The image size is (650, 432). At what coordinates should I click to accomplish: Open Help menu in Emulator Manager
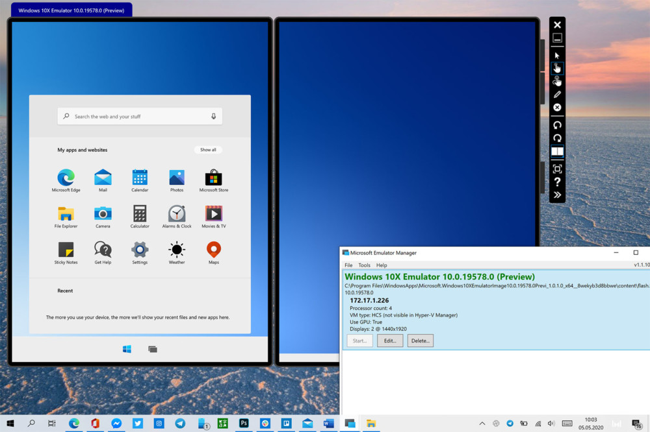[x=382, y=265]
